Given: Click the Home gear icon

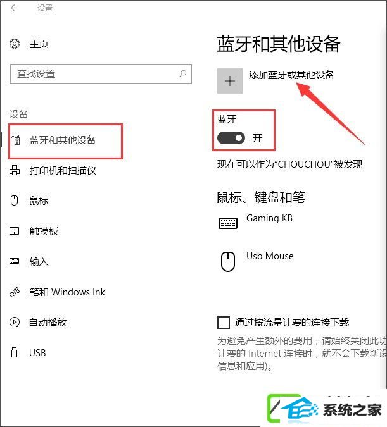Looking at the screenshot, I should click(x=15, y=44).
